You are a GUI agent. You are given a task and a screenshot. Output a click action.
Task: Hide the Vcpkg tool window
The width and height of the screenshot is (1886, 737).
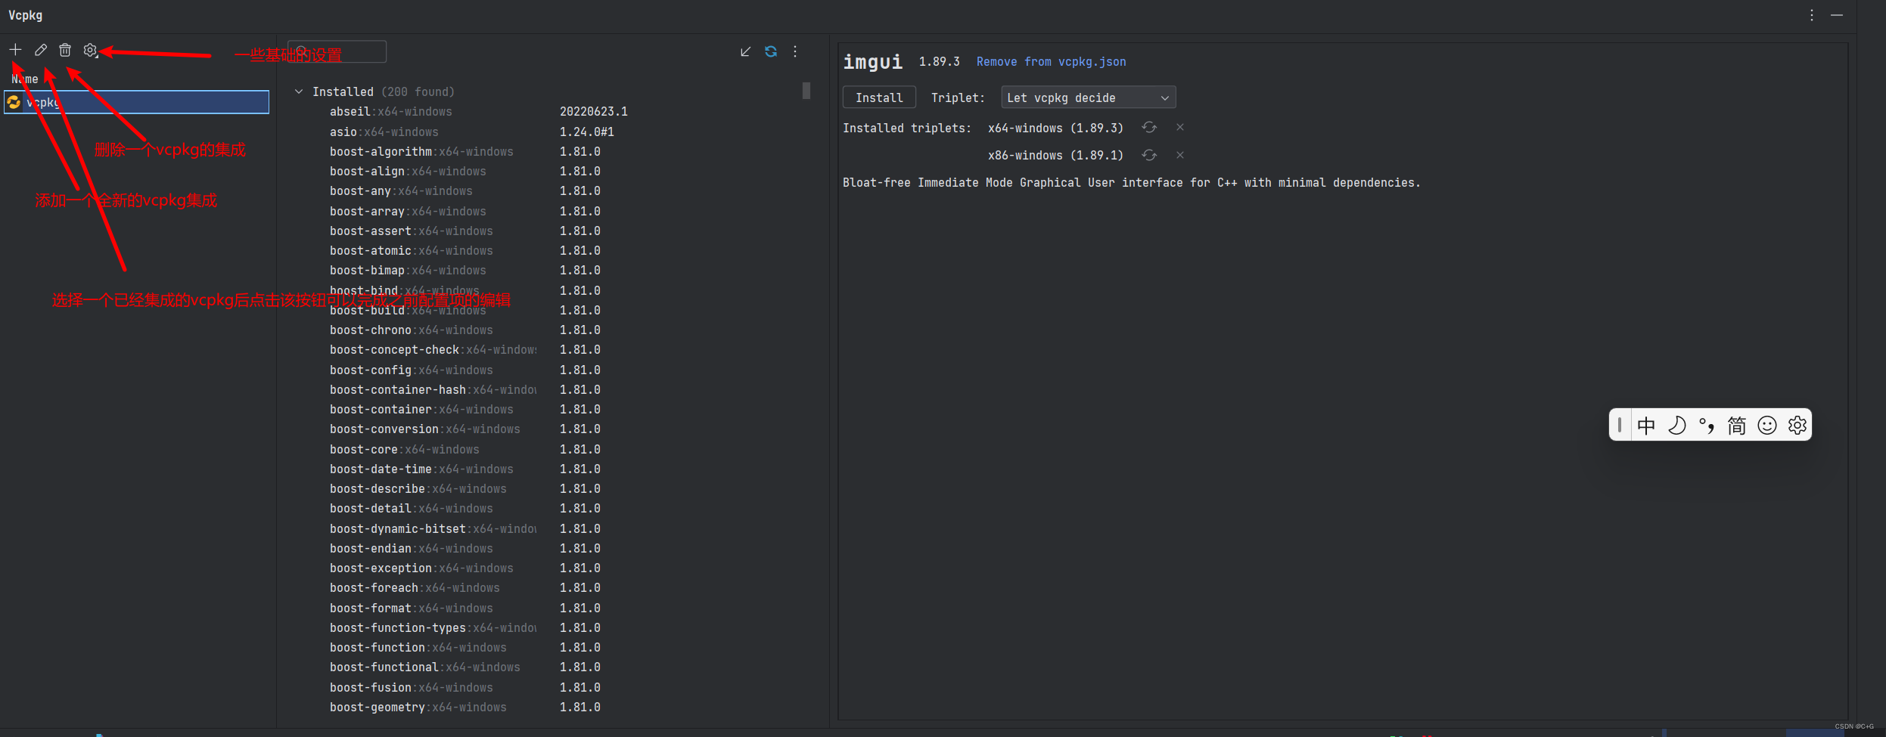pos(1837,15)
